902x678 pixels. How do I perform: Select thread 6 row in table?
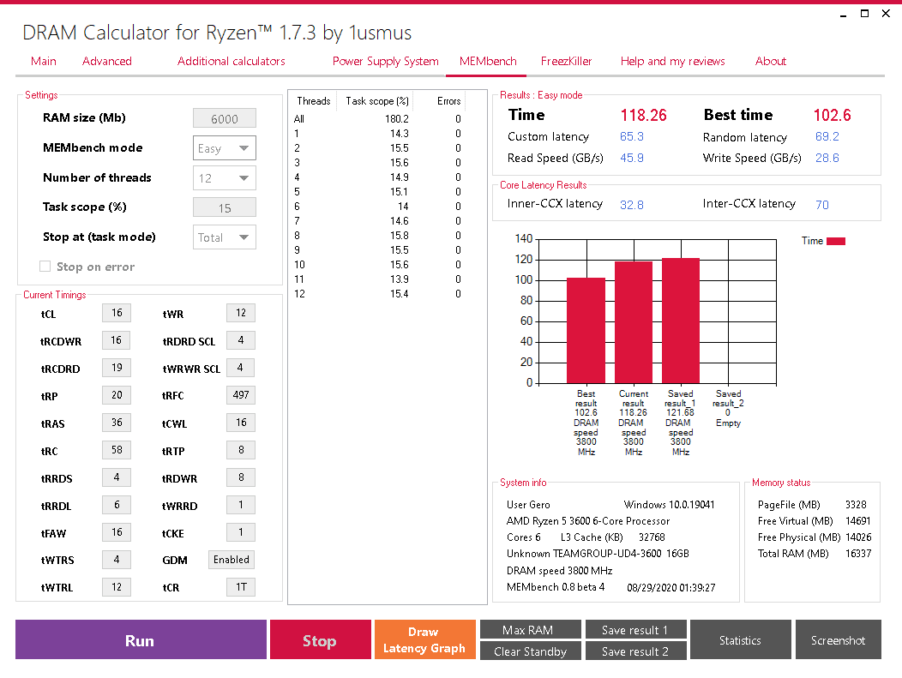click(377, 207)
